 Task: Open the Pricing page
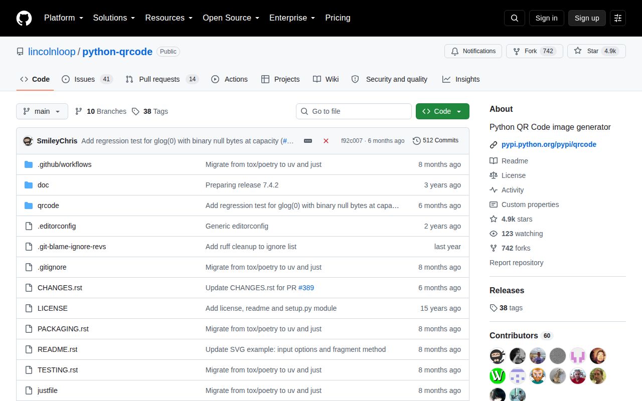click(x=338, y=18)
